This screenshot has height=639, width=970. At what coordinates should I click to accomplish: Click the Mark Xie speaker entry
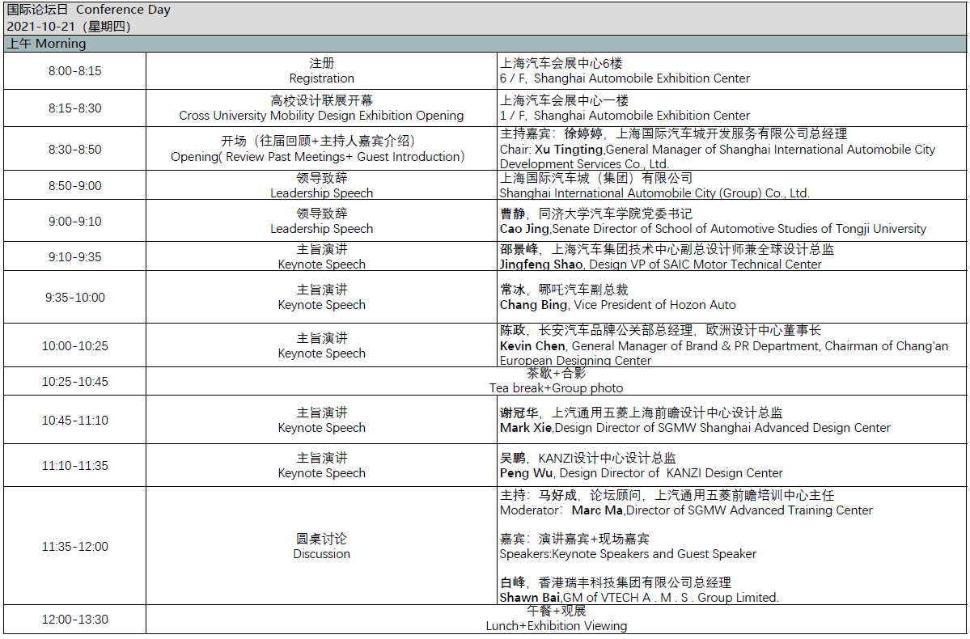click(x=694, y=428)
